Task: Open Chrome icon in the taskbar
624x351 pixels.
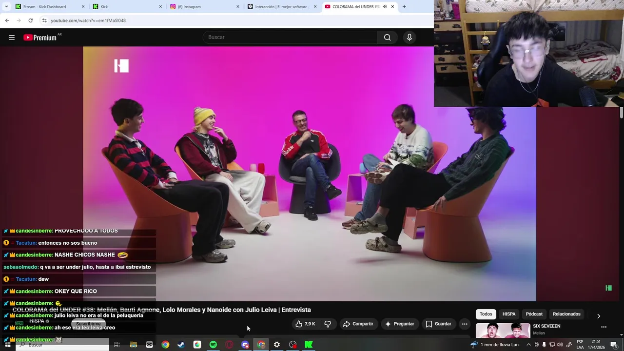Action: 165,345
